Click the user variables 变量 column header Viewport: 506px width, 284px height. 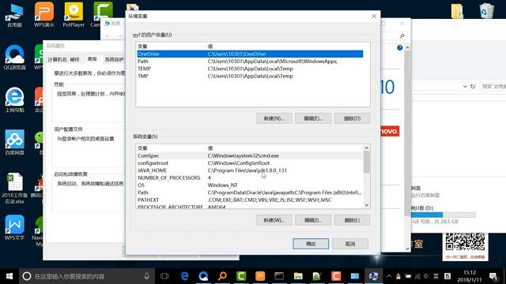142,47
